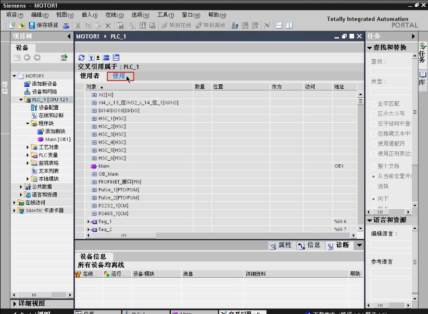Select 整个文档 radio option
This screenshot has width=428, height=314.
(x=373, y=166)
